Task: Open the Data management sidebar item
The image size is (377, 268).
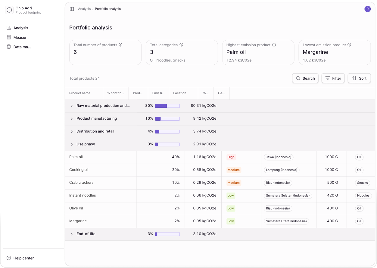Action: coord(22,47)
